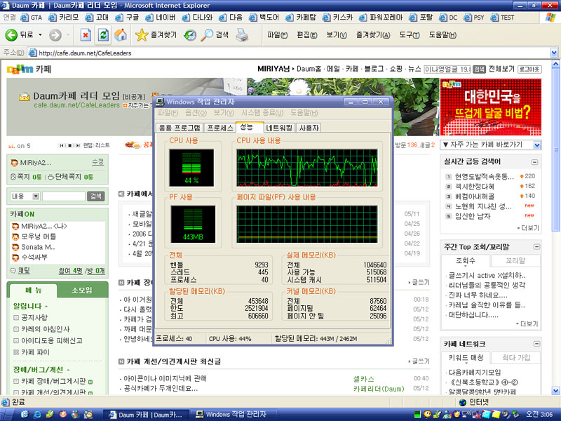Open the Task Manager 파일 menu
561x421 pixels.
[168, 113]
